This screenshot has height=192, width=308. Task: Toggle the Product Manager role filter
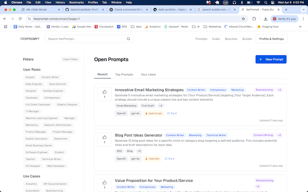click(x=36, y=132)
